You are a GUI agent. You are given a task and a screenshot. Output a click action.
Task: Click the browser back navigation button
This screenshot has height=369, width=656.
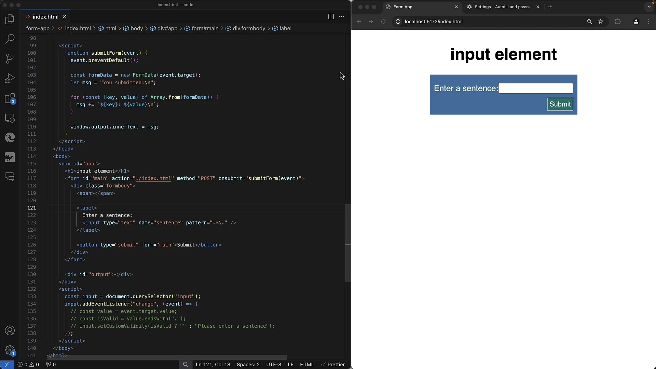pos(359,21)
